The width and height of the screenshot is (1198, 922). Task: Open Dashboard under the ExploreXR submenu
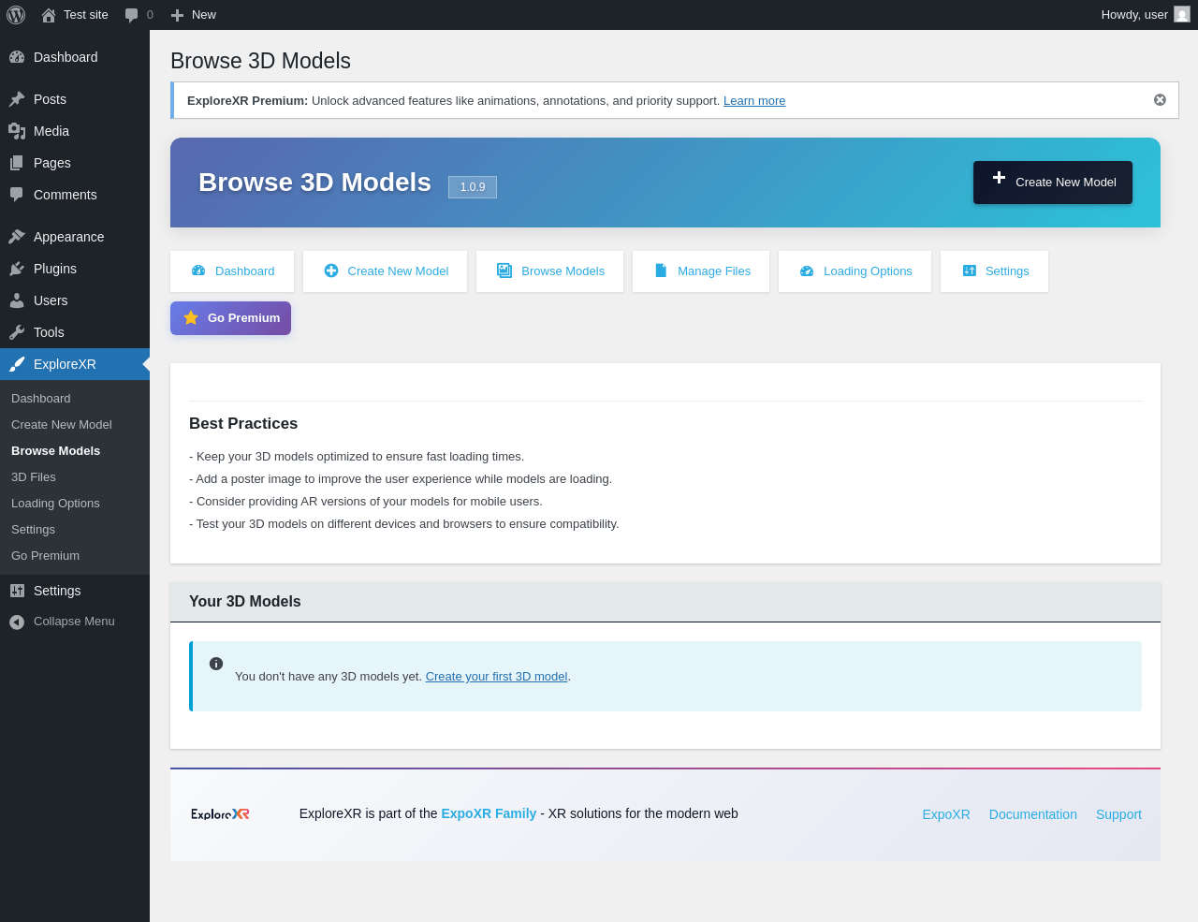[75, 399]
